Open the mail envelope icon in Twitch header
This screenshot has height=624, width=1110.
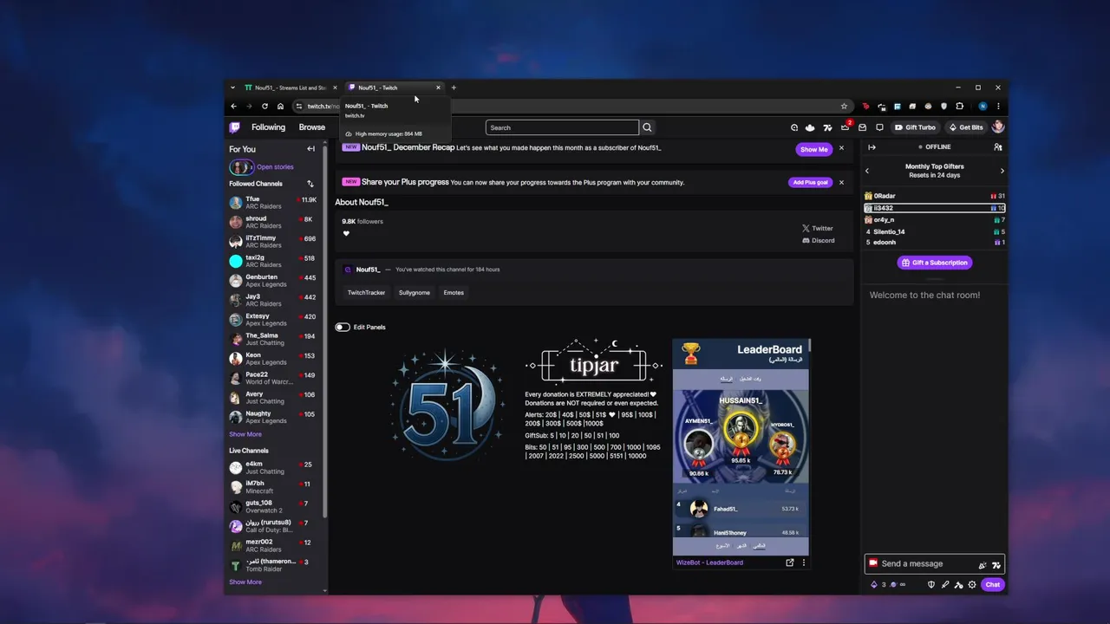click(x=862, y=127)
